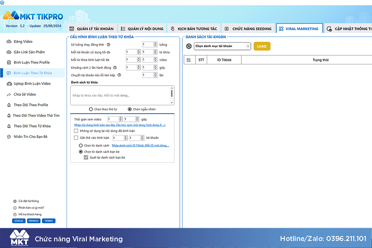
Task: Click stepper of Thời gian xem video minimum
Action: [121, 119]
